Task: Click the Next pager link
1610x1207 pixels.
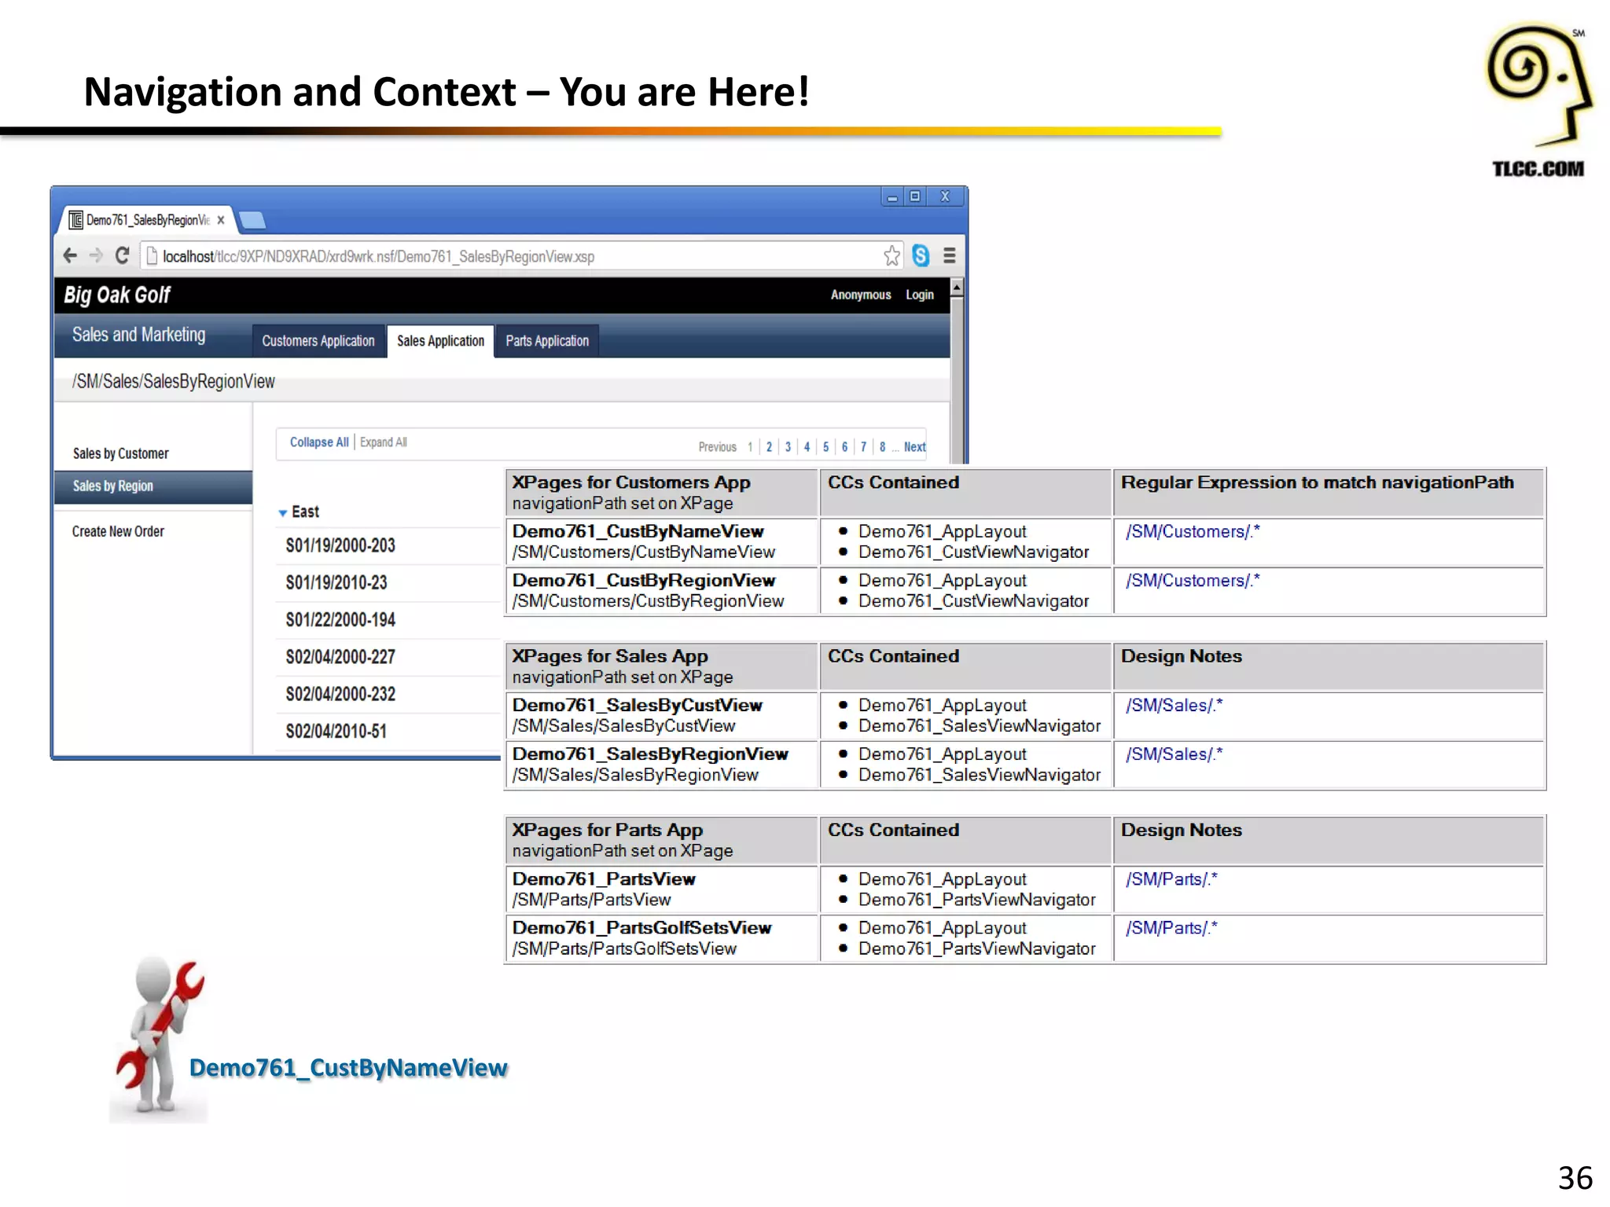Action: pos(914,447)
